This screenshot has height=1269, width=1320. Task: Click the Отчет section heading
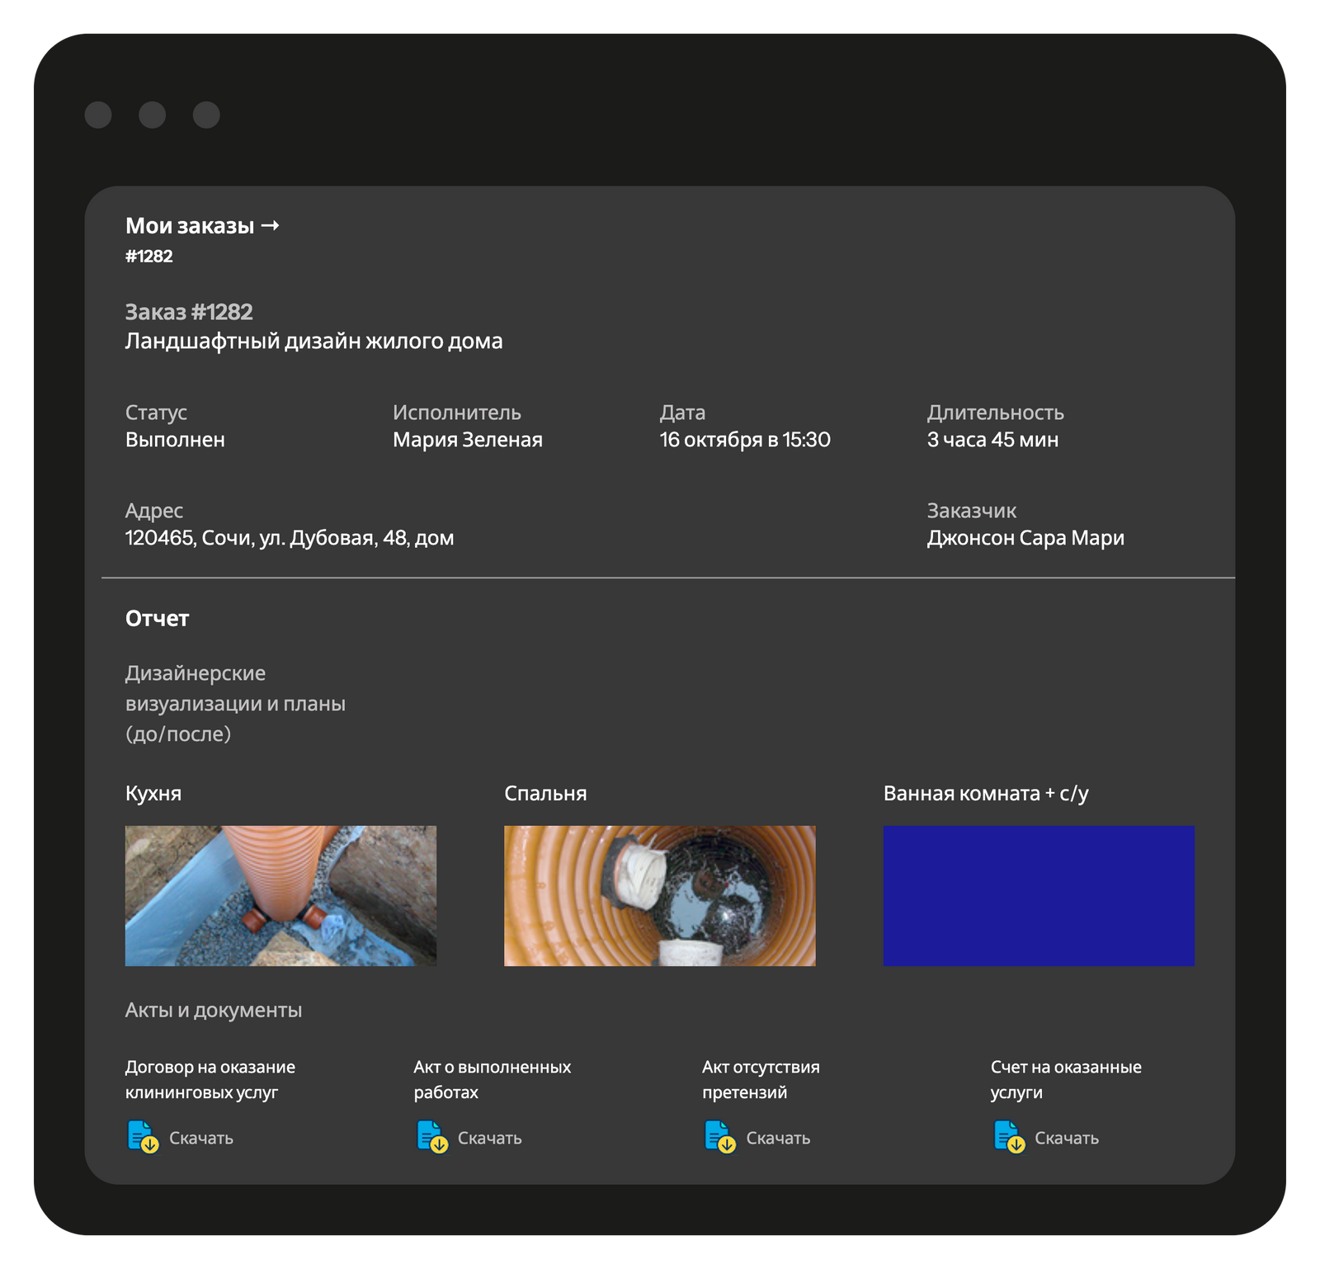tap(158, 618)
